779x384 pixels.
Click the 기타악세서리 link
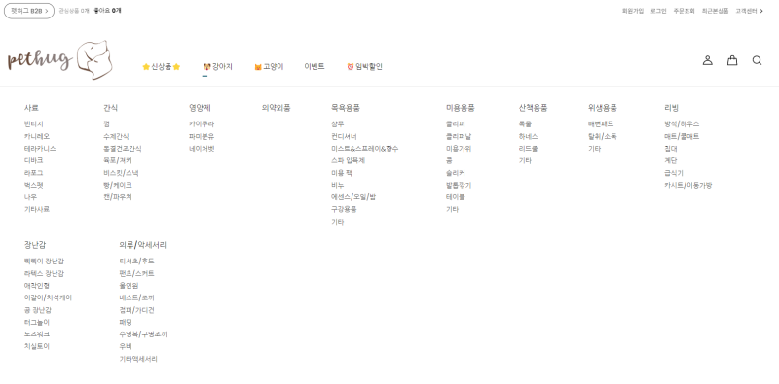coord(138,359)
